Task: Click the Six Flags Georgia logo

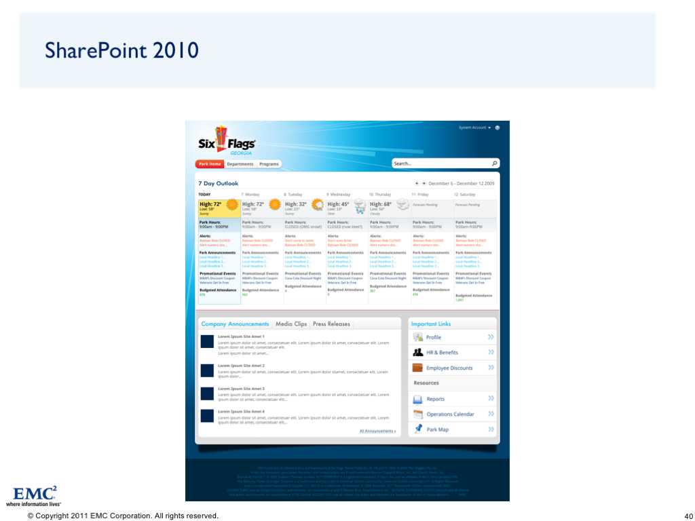Action: (227, 141)
